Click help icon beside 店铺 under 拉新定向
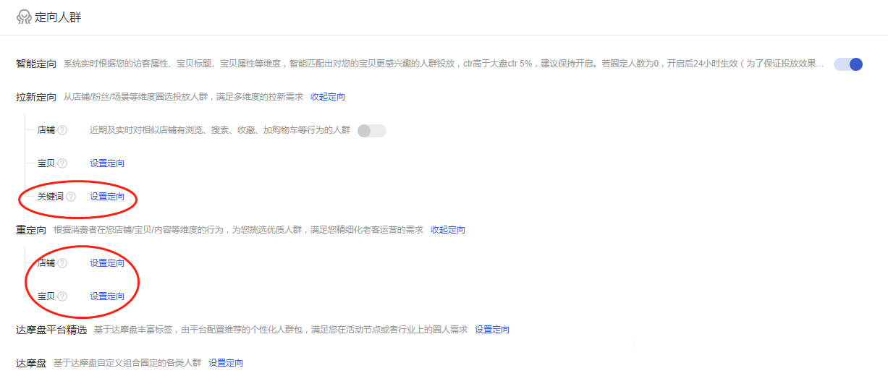 tap(62, 130)
